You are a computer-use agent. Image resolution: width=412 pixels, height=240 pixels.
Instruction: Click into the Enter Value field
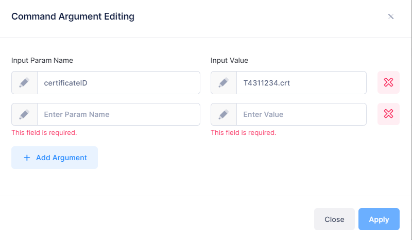[301, 114]
